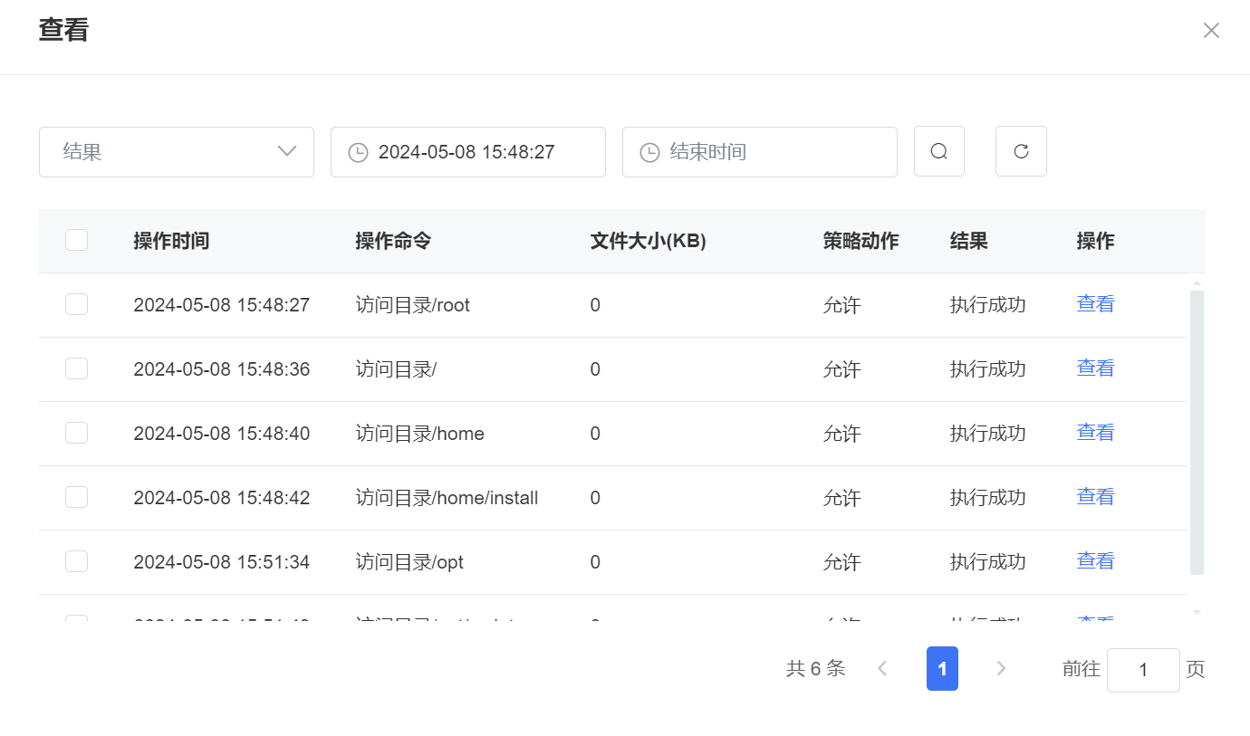1250x736 pixels.
Task: Click the 结果 dropdown chevron arrow
Action: click(287, 151)
